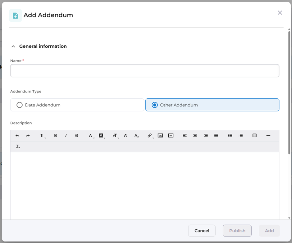
Task: Center align the description text
Action: coord(195,136)
